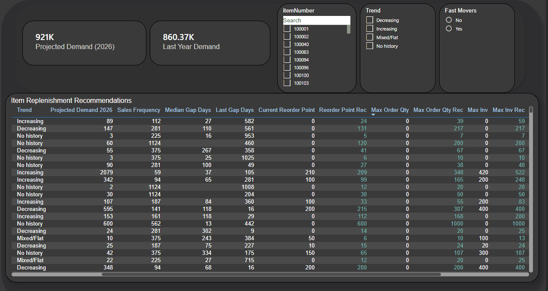Click the itemNumber slicer scrollbar

pyautogui.click(x=350, y=30)
